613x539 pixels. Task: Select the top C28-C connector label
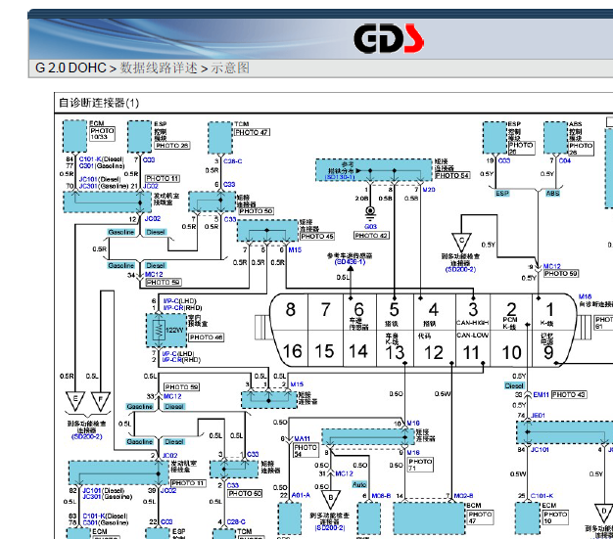(233, 161)
